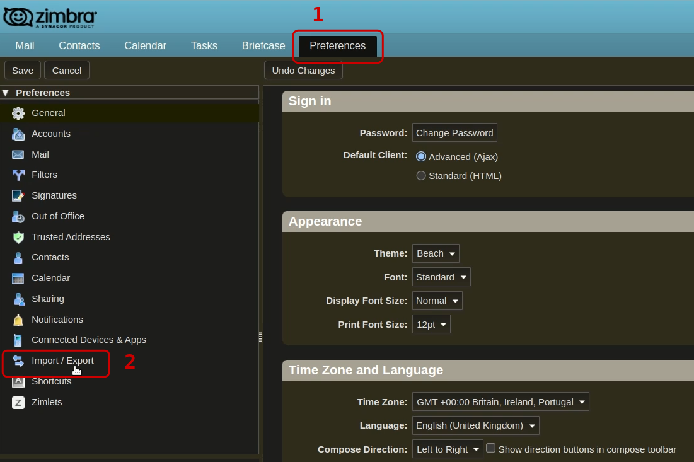This screenshot has height=462, width=694.
Task: Open the Shortcuts icon
Action: (18, 381)
